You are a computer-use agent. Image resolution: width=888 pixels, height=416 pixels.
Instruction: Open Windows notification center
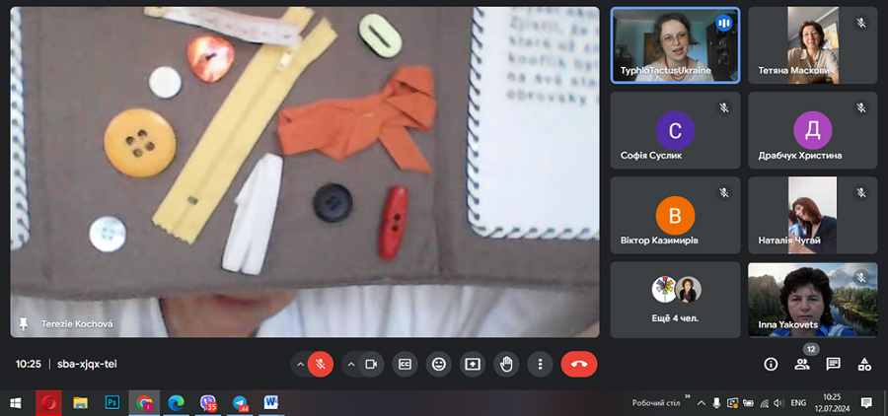point(866,403)
